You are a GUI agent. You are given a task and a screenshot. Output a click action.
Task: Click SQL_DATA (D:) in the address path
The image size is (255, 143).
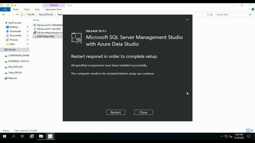pos(46,15)
